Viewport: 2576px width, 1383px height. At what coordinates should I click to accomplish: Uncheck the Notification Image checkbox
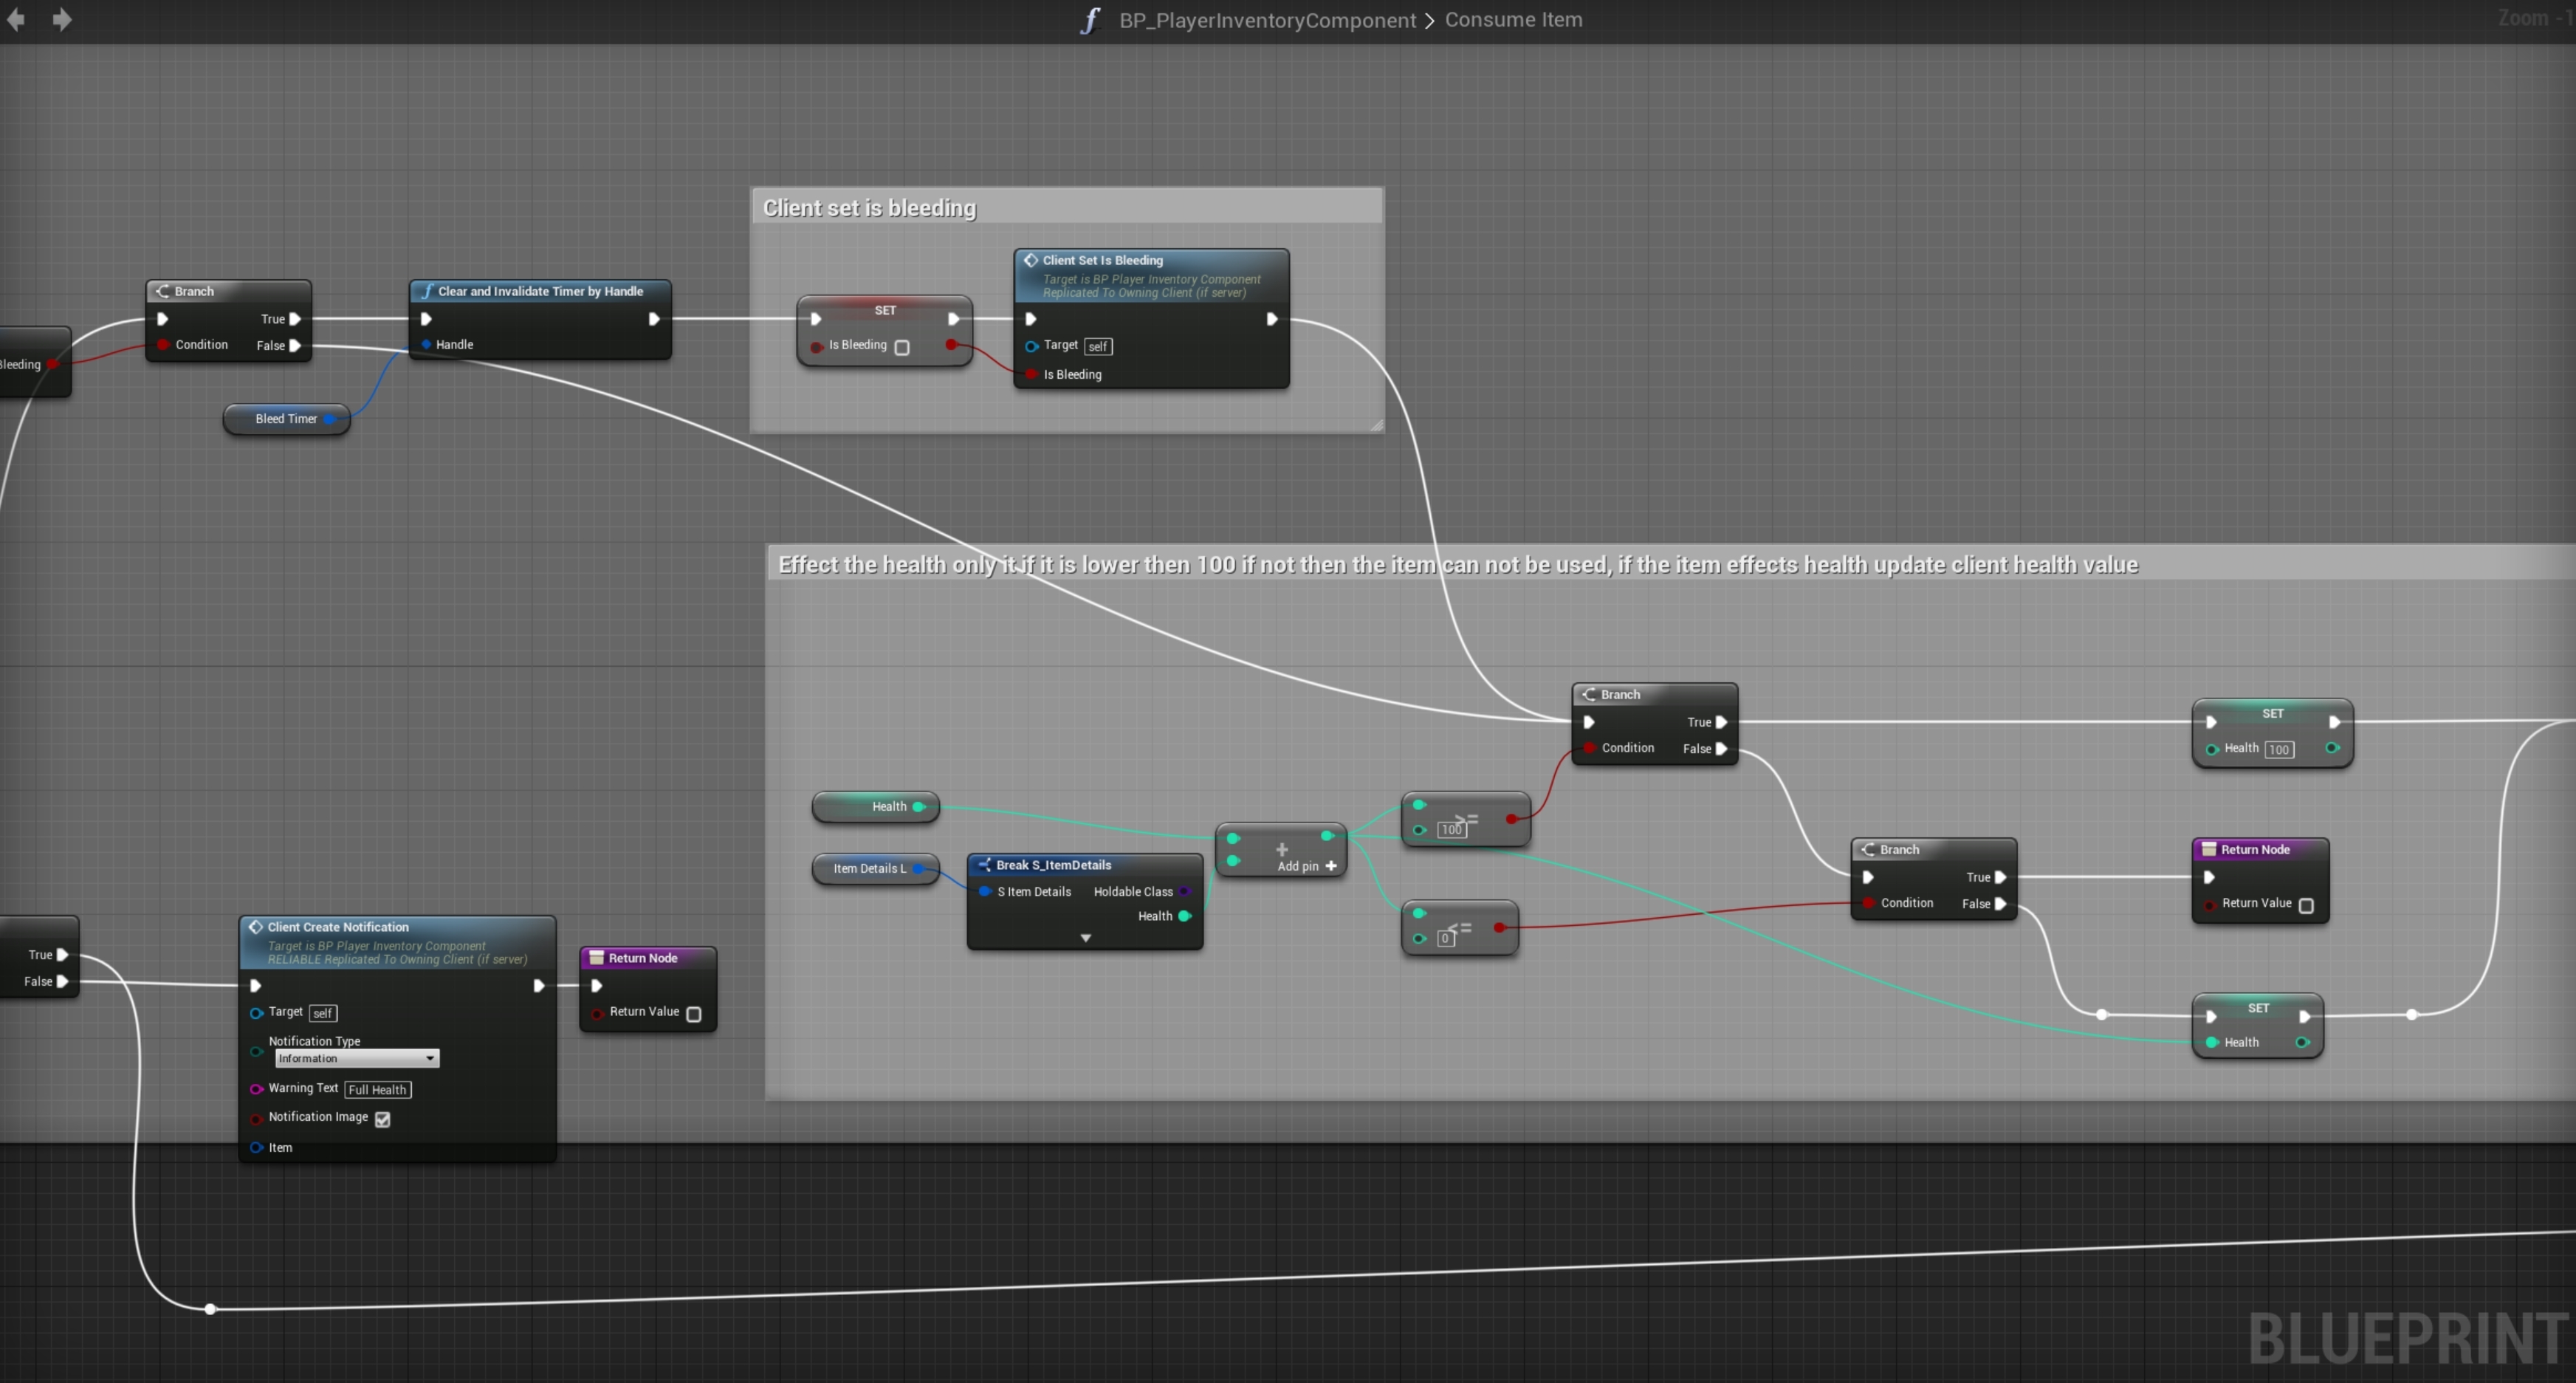point(383,1119)
